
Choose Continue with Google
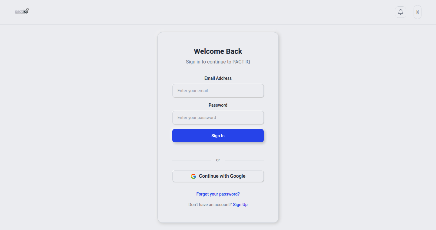[218, 176]
